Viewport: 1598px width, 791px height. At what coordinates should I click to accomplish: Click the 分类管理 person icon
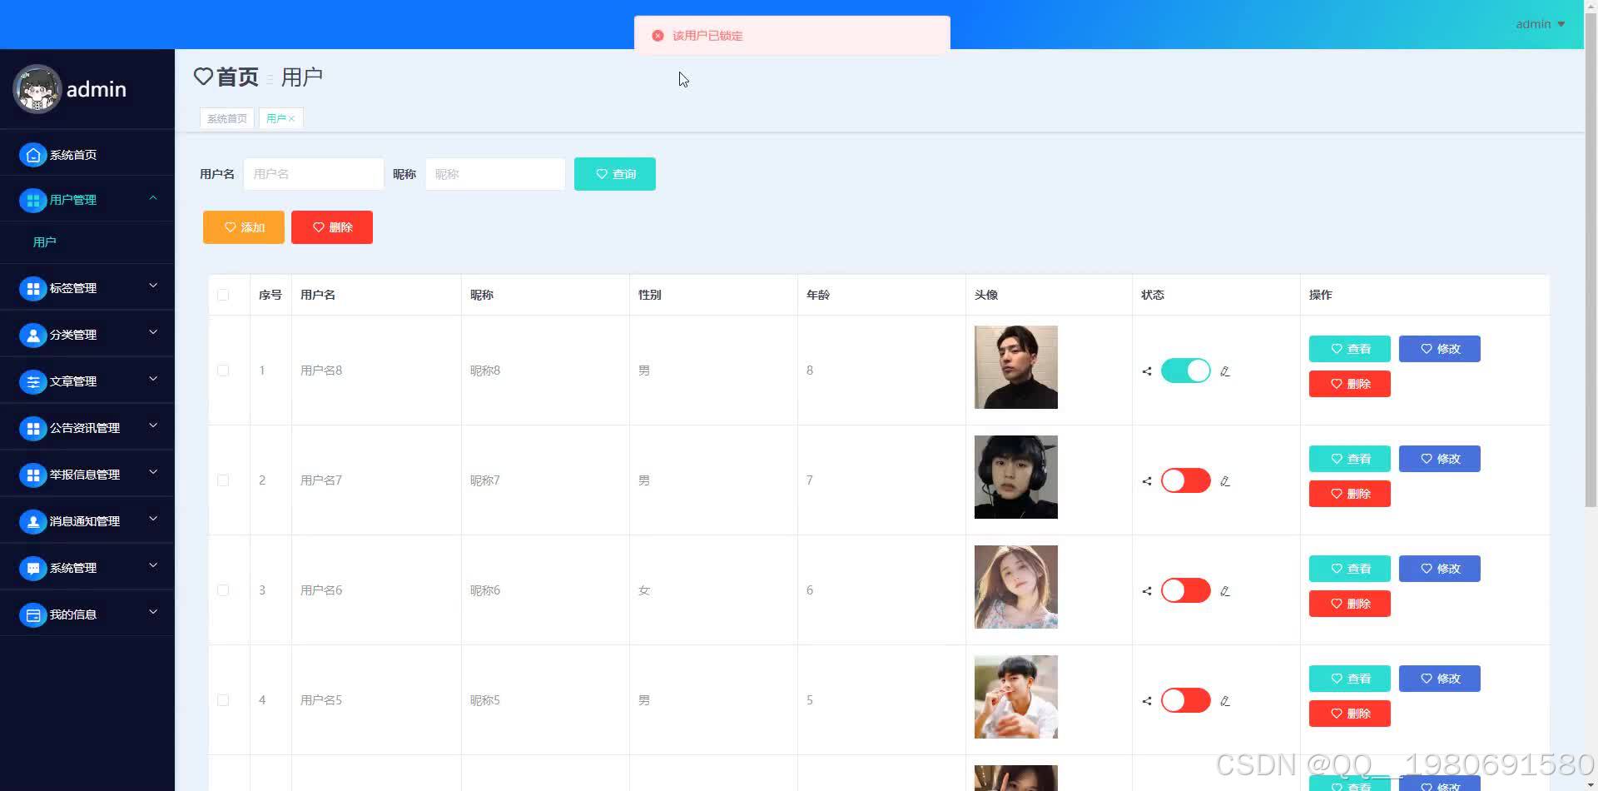click(x=32, y=335)
